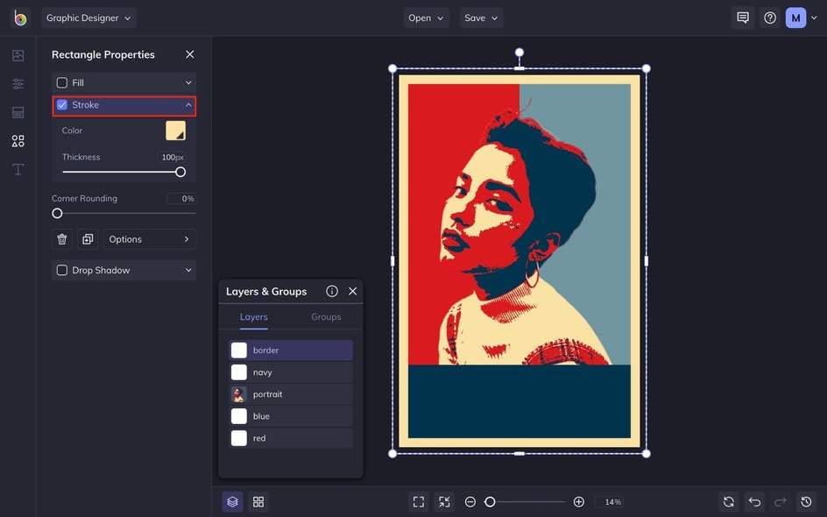
Task: Toggle the layers panel icon in bottom bar
Action: point(232,502)
